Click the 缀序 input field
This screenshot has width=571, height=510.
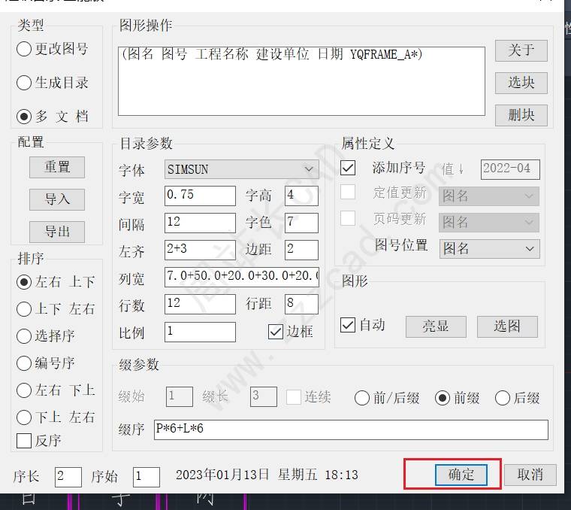(350, 430)
